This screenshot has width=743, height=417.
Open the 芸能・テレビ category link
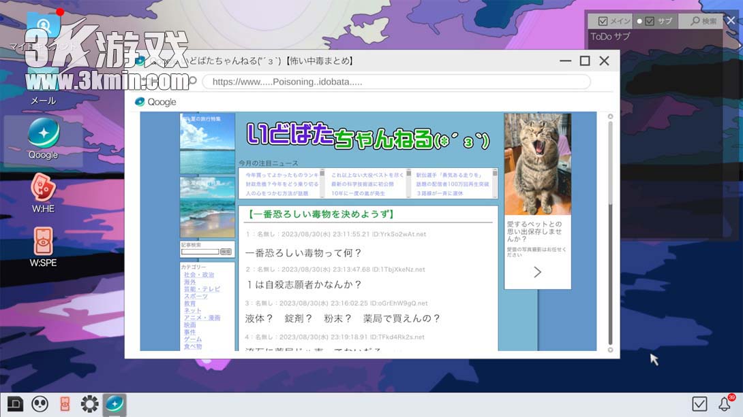click(202, 289)
